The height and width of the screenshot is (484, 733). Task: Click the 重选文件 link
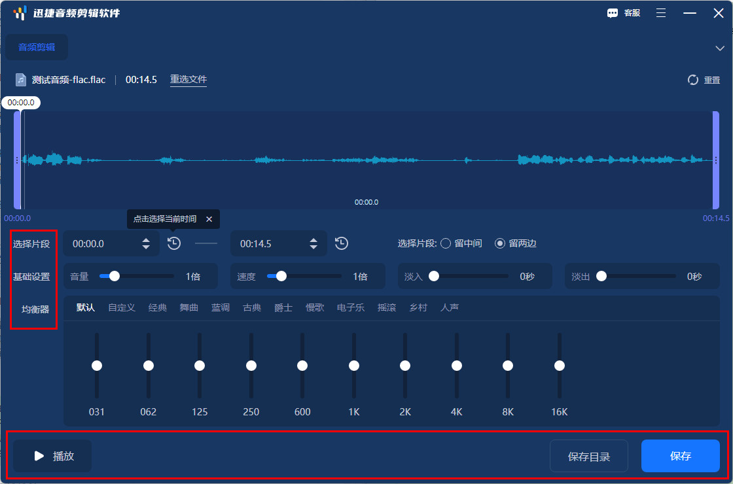(x=188, y=79)
